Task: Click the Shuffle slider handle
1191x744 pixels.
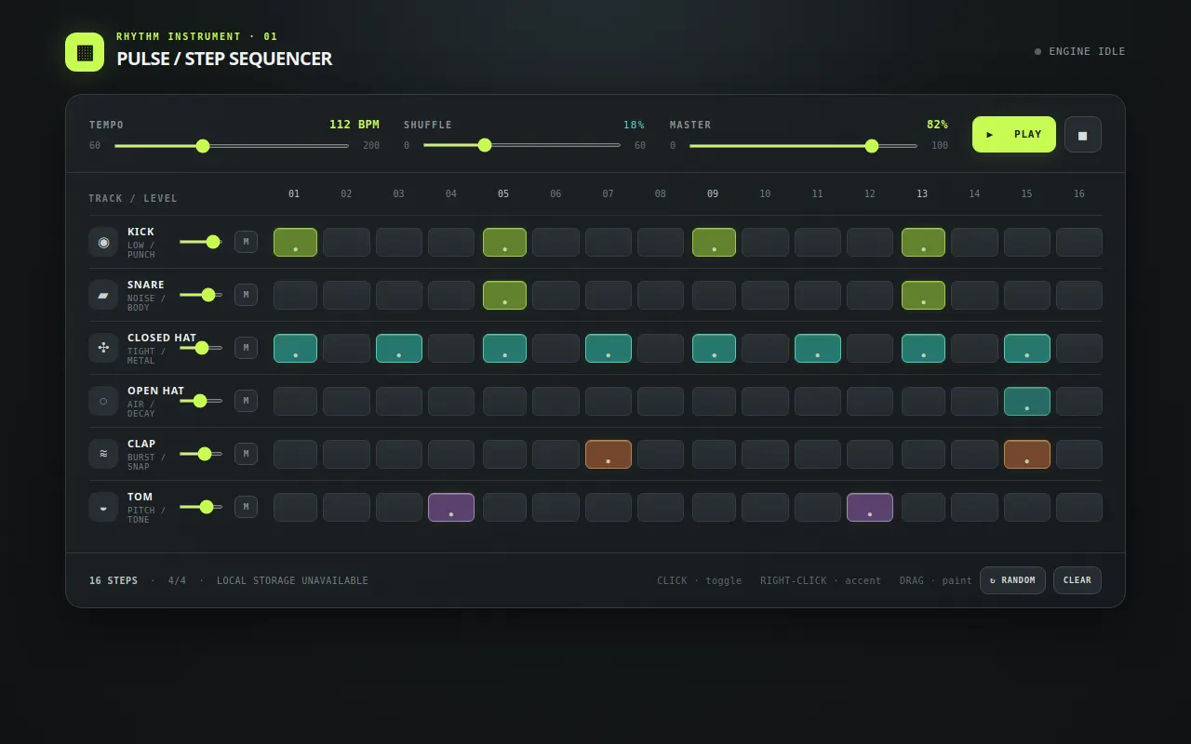Action: point(484,145)
